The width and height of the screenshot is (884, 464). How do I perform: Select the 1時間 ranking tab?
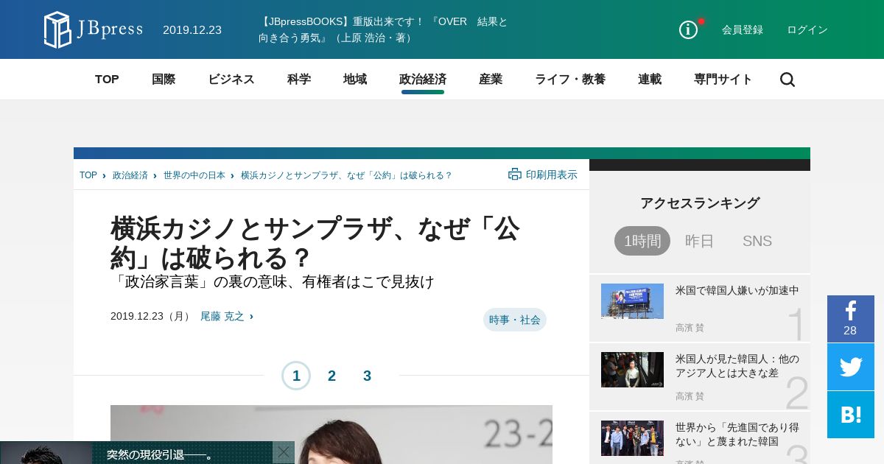point(642,241)
